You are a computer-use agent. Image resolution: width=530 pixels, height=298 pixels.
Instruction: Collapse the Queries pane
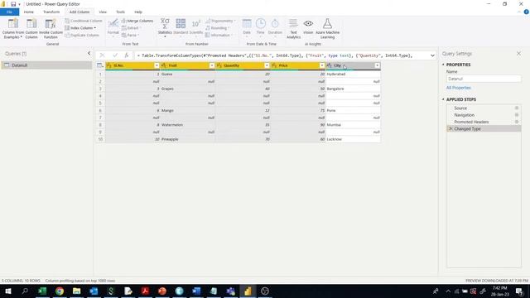tap(89, 53)
